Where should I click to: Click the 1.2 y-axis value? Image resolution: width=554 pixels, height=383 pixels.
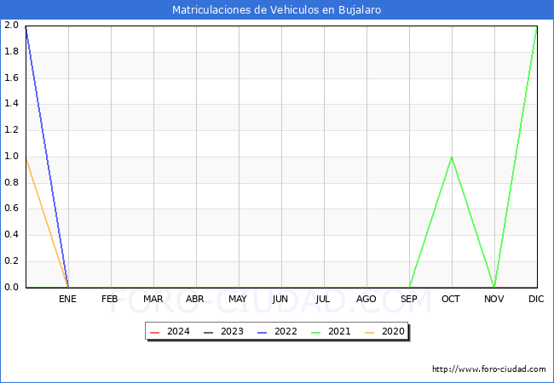[11, 129]
